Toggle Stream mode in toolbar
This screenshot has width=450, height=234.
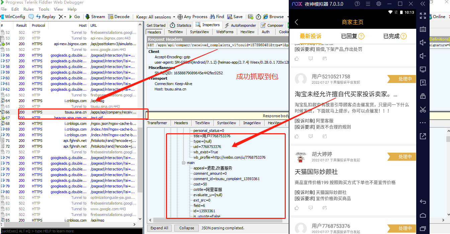pyautogui.click(x=95, y=17)
